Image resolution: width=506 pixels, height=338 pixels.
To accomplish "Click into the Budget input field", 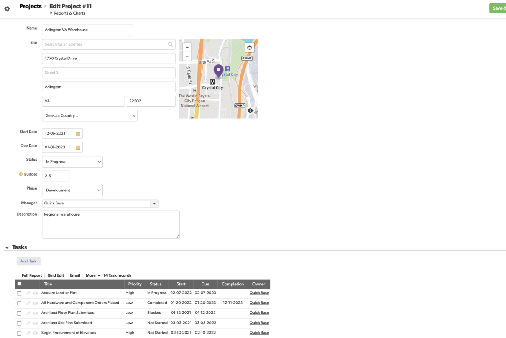I will click(x=56, y=176).
